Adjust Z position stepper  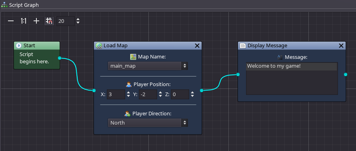(x=192, y=95)
